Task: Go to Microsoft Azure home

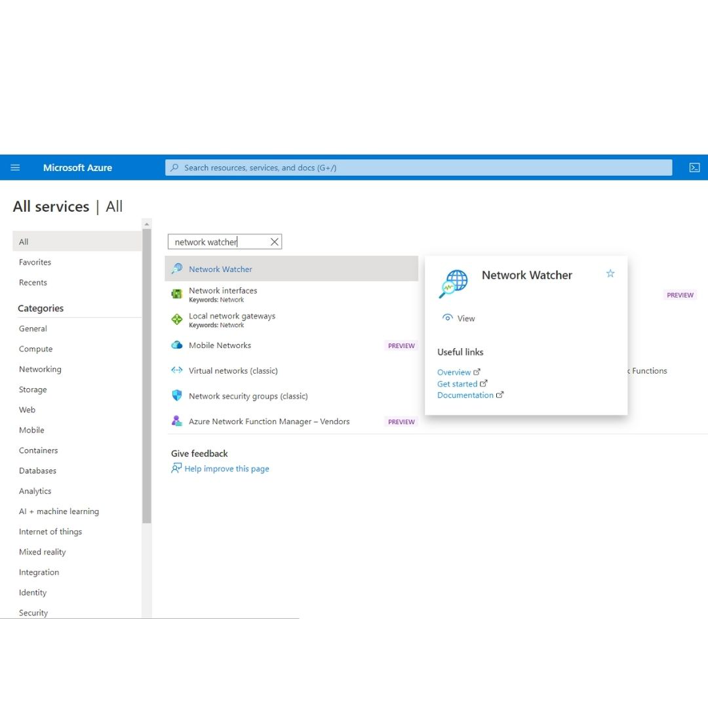Action: [x=77, y=168]
